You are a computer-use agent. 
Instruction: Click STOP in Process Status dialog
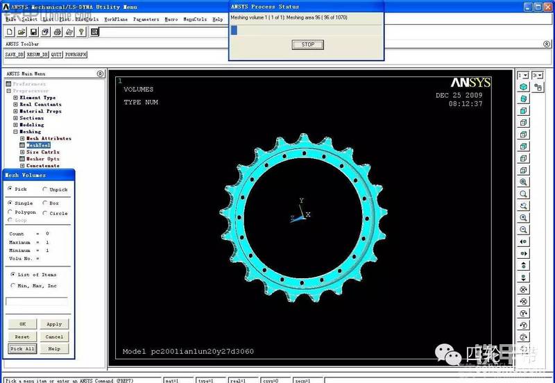coord(307,44)
